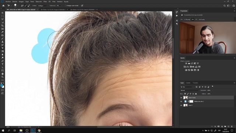Screen dimensions: 236x133
Task: Open File Explorer from the taskbar
Action: (21, 130)
